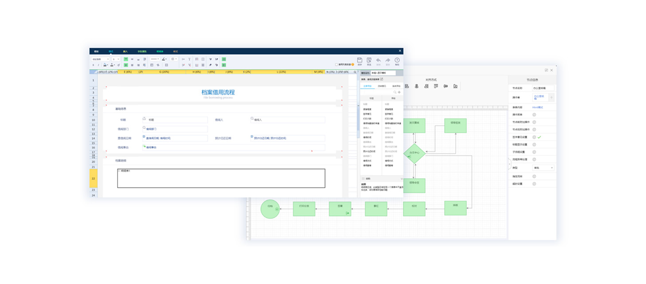Click the search magnifier in field panel

coord(395,92)
